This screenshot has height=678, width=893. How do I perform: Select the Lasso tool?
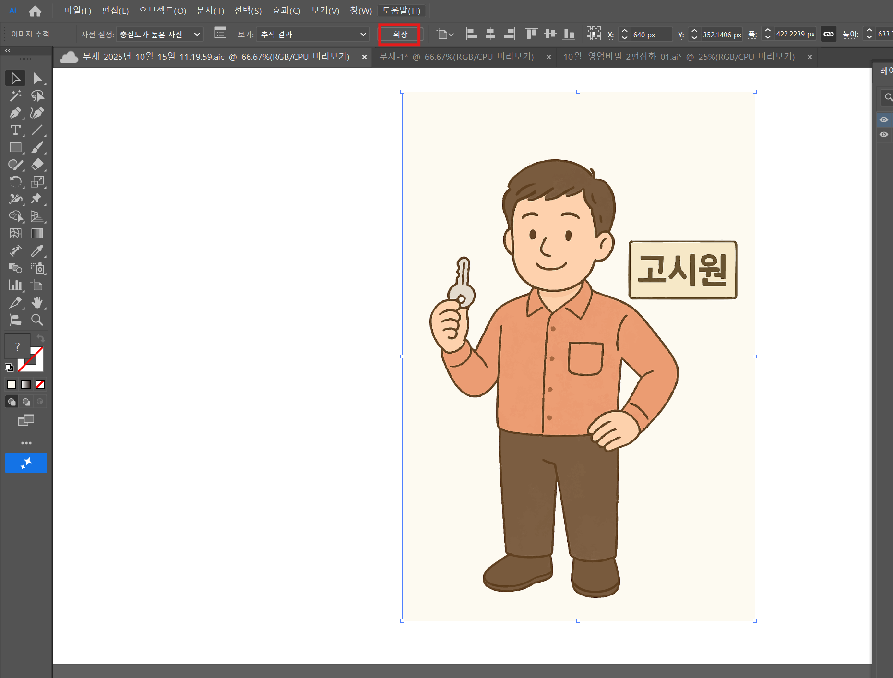37,95
